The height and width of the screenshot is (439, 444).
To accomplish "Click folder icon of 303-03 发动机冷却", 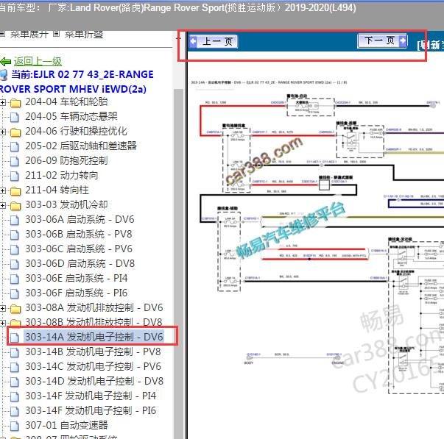I will 15,206.
